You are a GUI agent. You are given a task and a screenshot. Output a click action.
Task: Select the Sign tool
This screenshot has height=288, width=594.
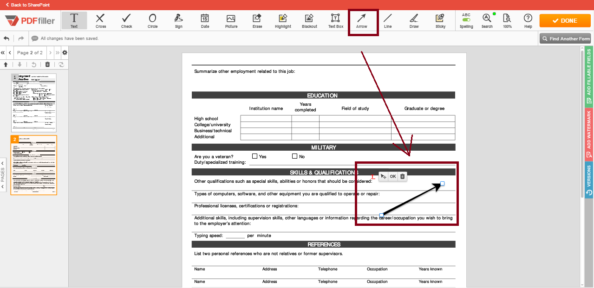[x=179, y=20]
